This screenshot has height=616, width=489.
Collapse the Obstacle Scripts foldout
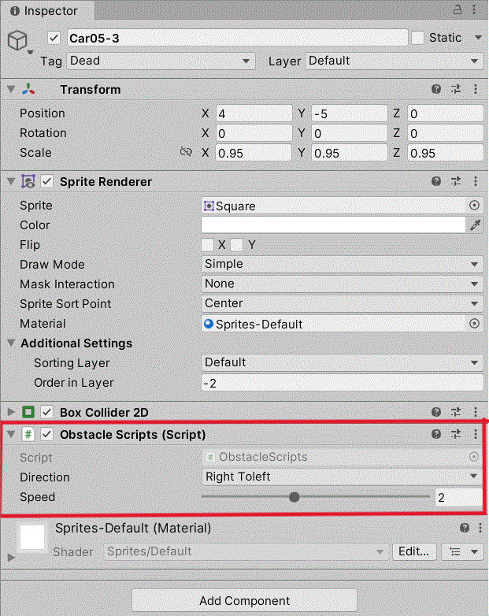pyautogui.click(x=11, y=434)
